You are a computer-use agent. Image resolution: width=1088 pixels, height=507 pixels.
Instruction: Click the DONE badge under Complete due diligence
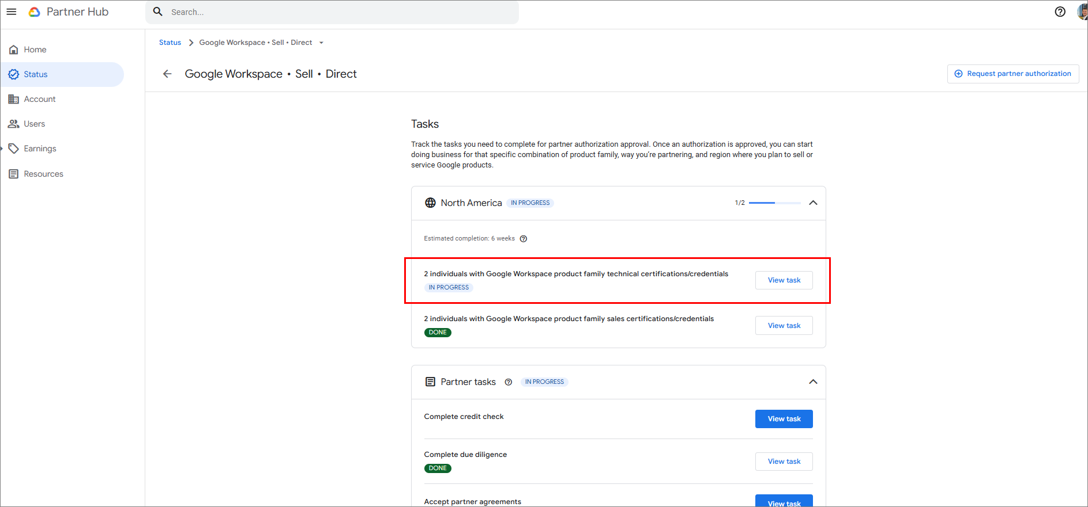coord(438,468)
